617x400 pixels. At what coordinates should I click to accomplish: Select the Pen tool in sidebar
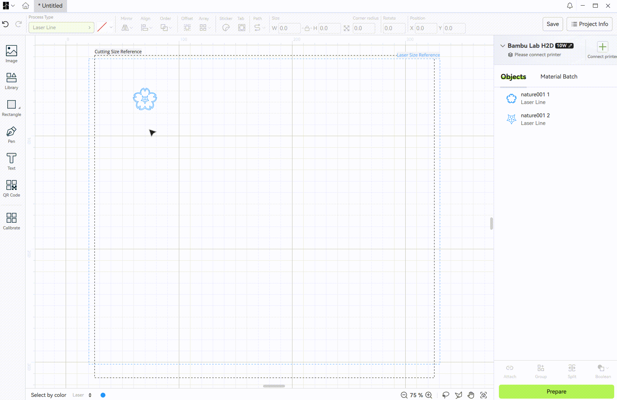pyautogui.click(x=12, y=135)
